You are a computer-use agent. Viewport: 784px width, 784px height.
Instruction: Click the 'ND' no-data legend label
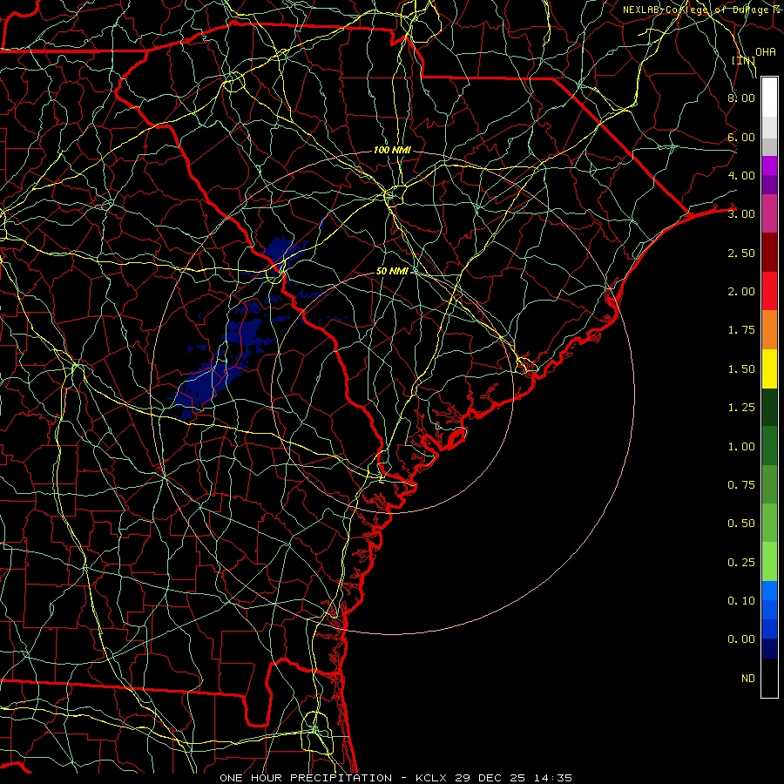point(748,679)
